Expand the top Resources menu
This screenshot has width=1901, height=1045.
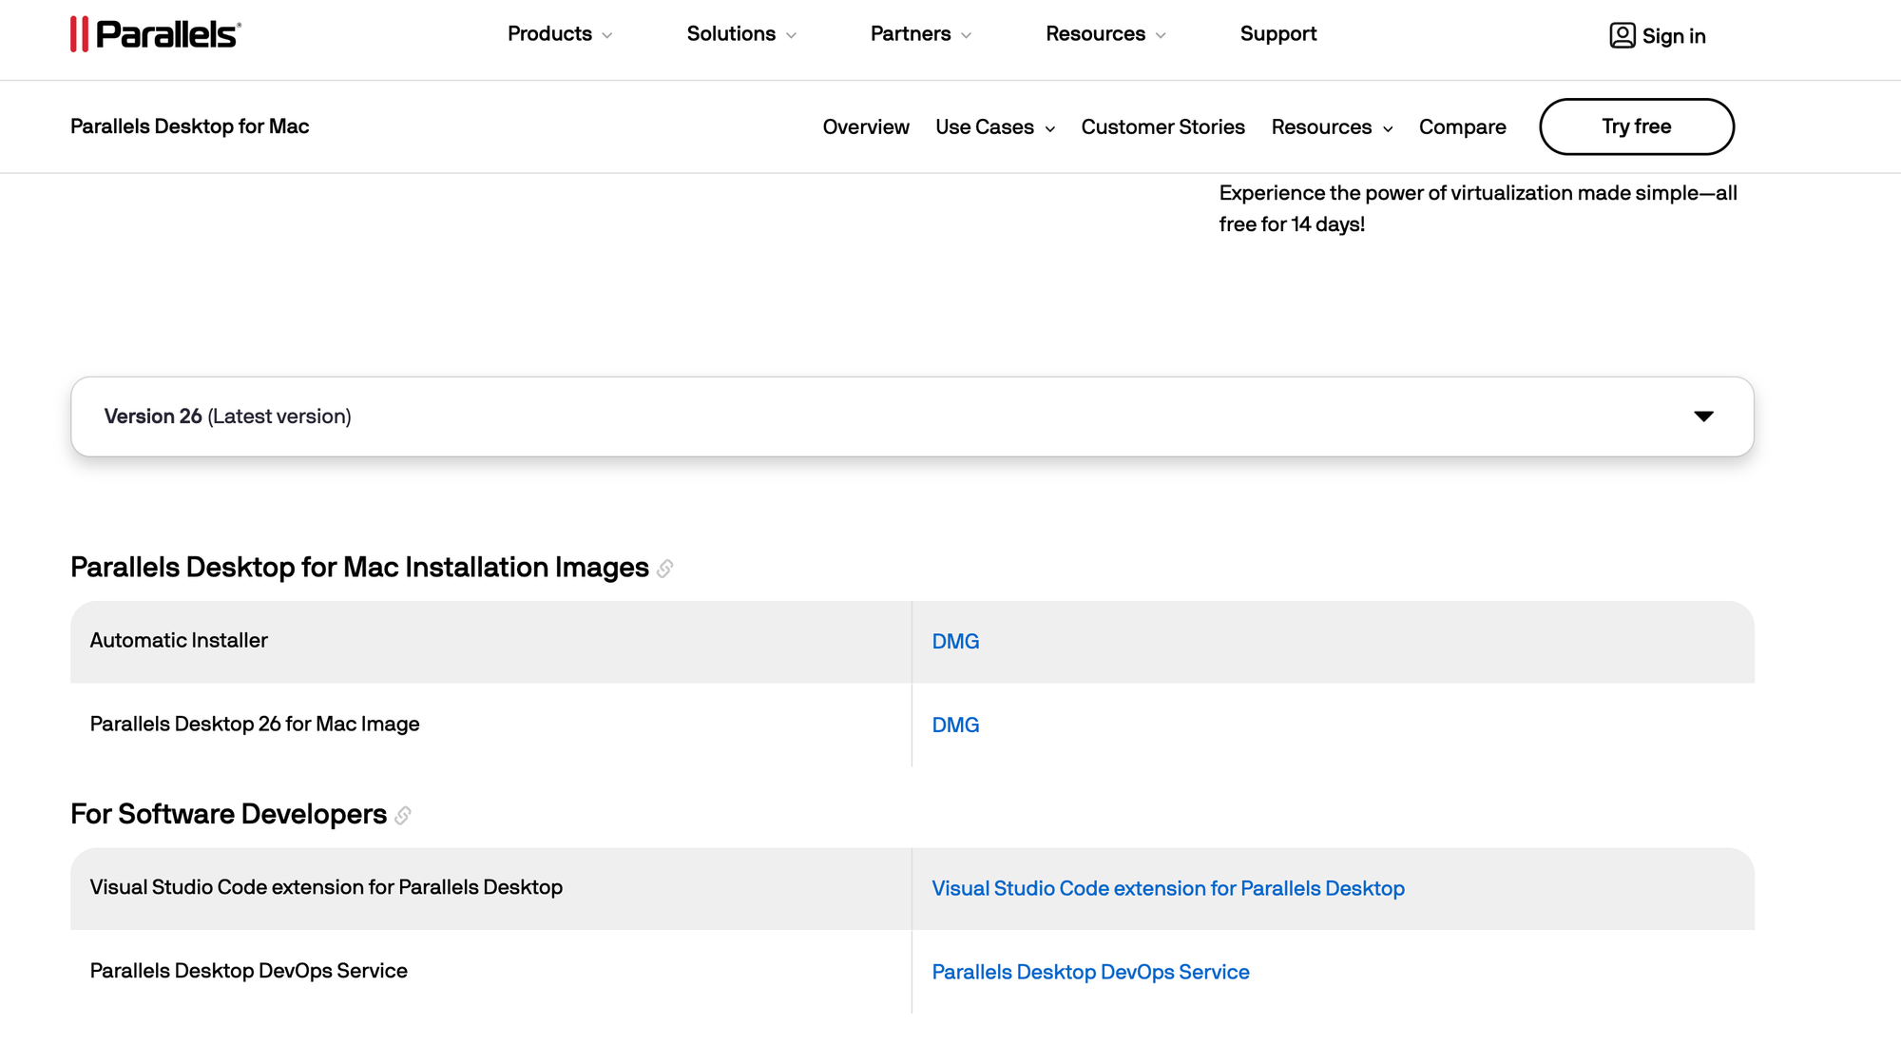(x=1105, y=34)
